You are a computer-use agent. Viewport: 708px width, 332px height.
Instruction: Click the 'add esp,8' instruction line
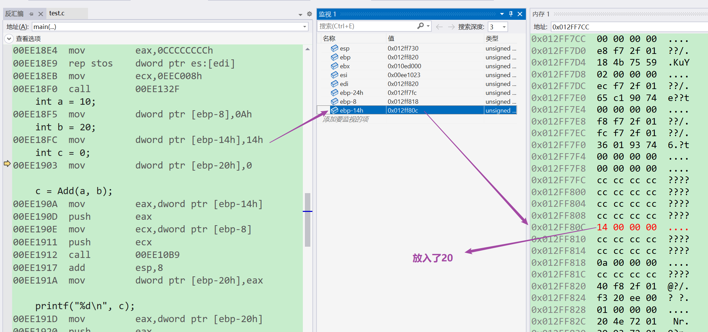coord(88,268)
